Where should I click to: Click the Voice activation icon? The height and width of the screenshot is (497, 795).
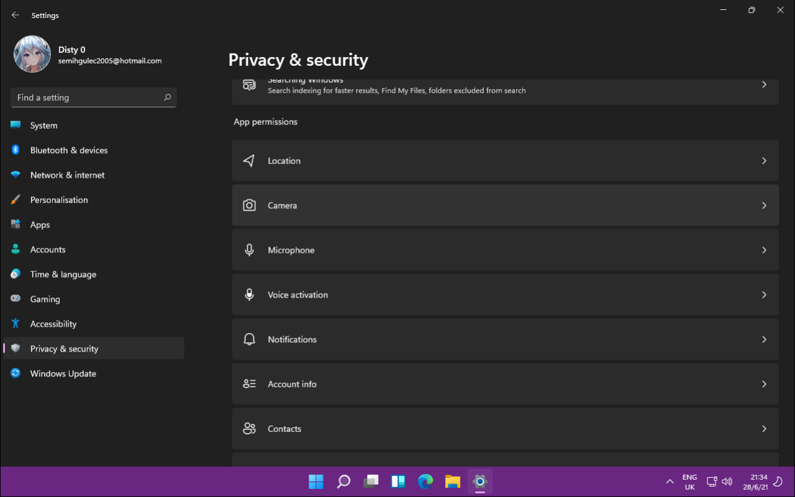249,295
